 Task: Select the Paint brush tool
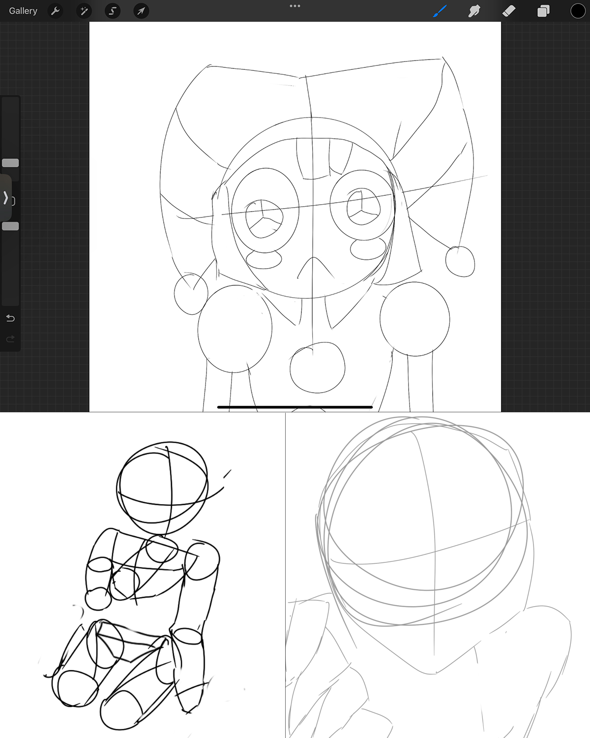point(440,11)
